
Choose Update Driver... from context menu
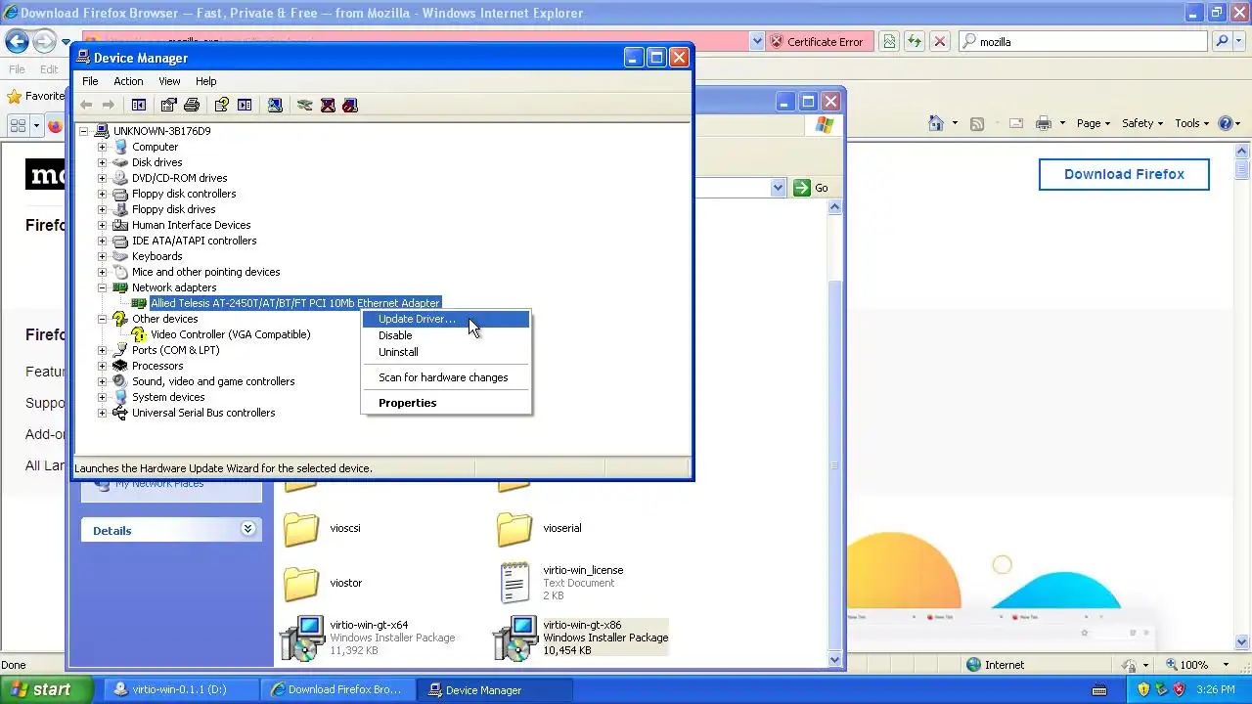pyautogui.click(x=446, y=319)
